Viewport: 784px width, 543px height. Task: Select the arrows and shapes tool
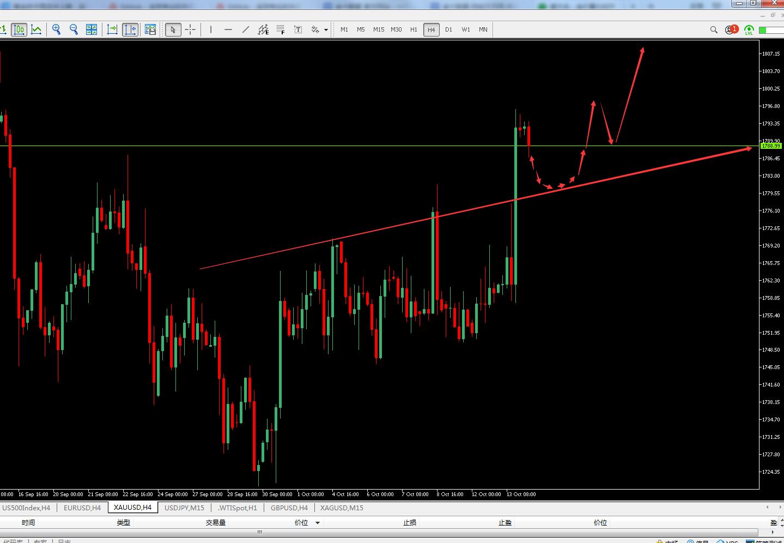coord(315,29)
